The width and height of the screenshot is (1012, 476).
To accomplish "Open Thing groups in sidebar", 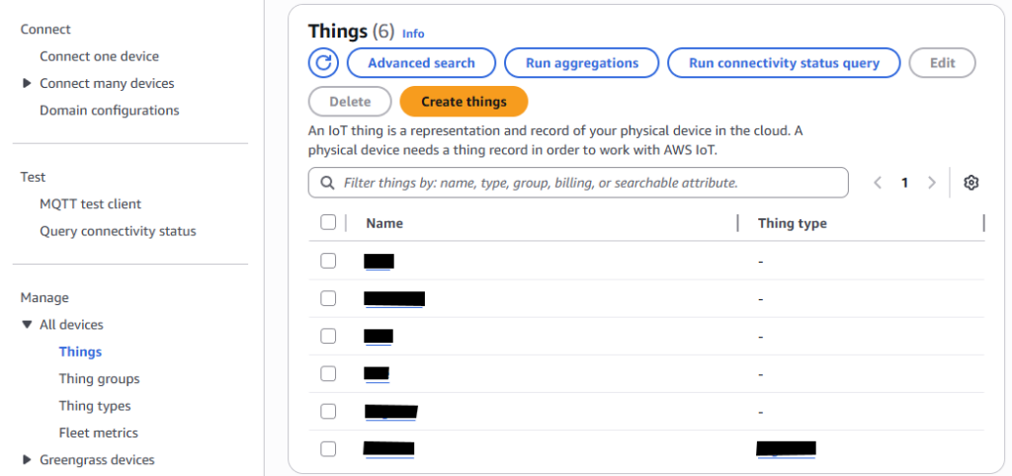I will (x=99, y=379).
